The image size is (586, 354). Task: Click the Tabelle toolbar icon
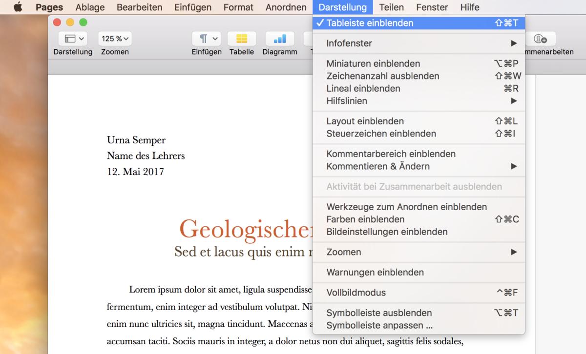point(242,39)
